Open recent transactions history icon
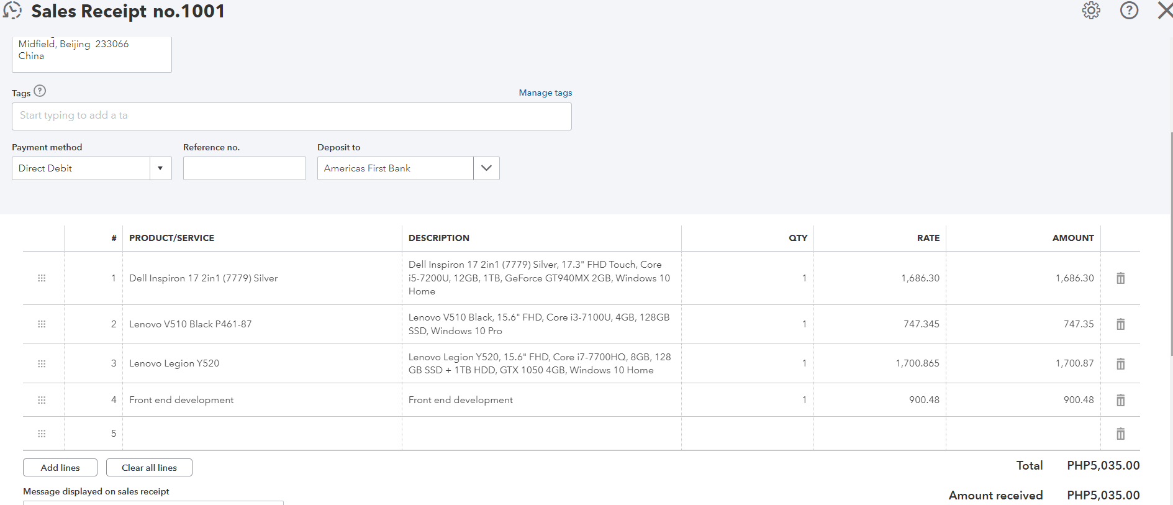The image size is (1173, 505). pos(12,11)
